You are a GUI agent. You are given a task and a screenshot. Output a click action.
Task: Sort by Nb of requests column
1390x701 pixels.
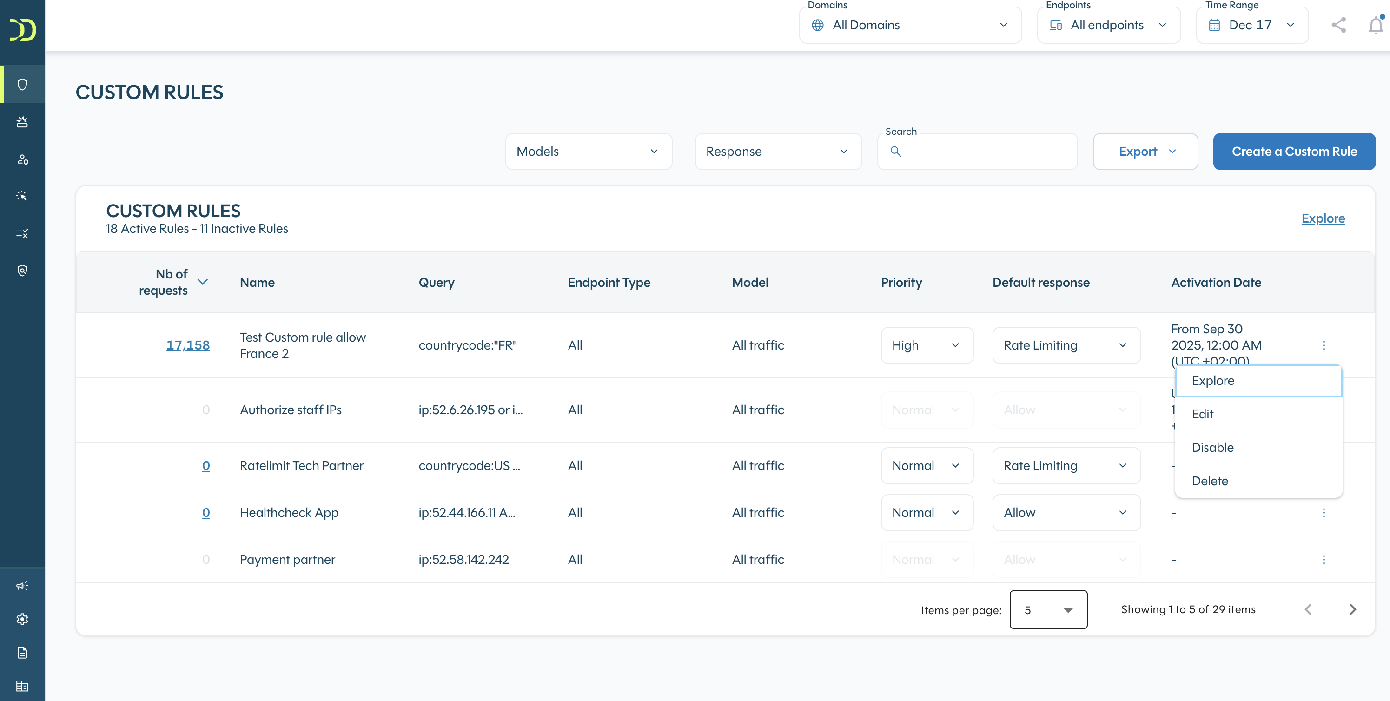(202, 282)
